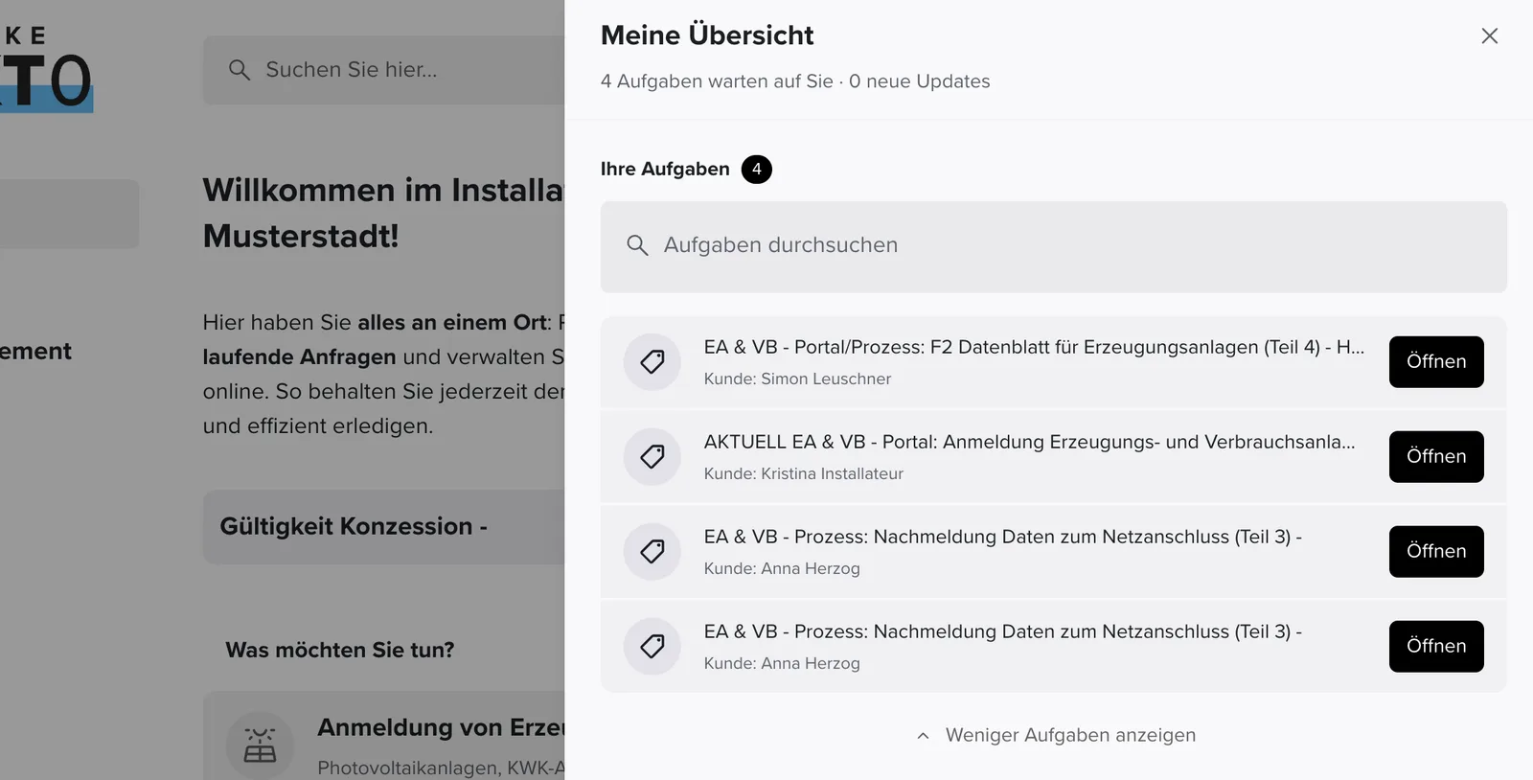
Task: Click solar panel icon beside Anmeldung von Erzeugungsanlagen
Action: (260, 746)
